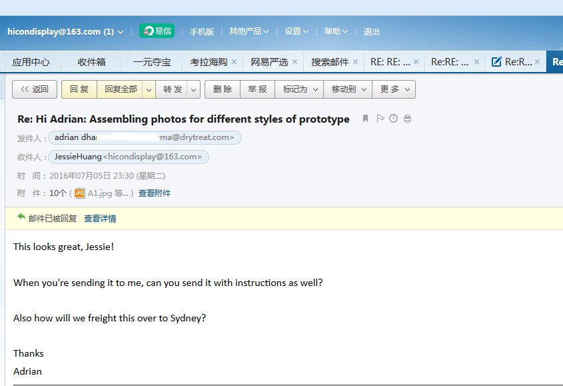Open the 移动到 dropdown

click(x=348, y=89)
